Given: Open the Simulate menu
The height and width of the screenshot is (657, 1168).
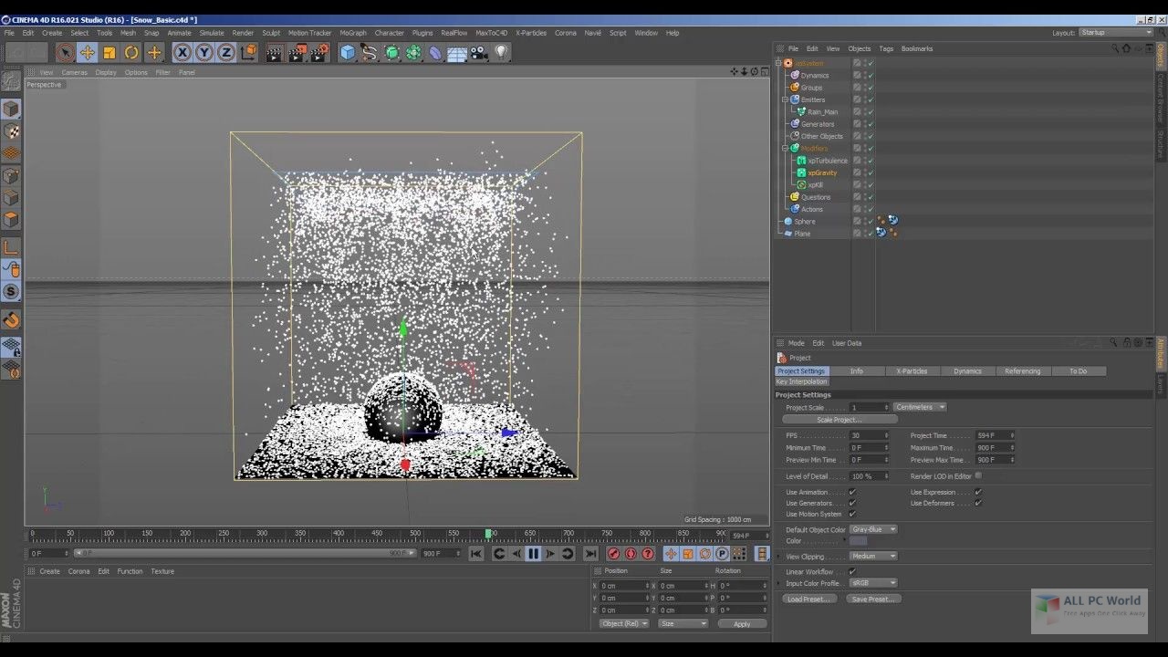Looking at the screenshot, I should [212, 33].
